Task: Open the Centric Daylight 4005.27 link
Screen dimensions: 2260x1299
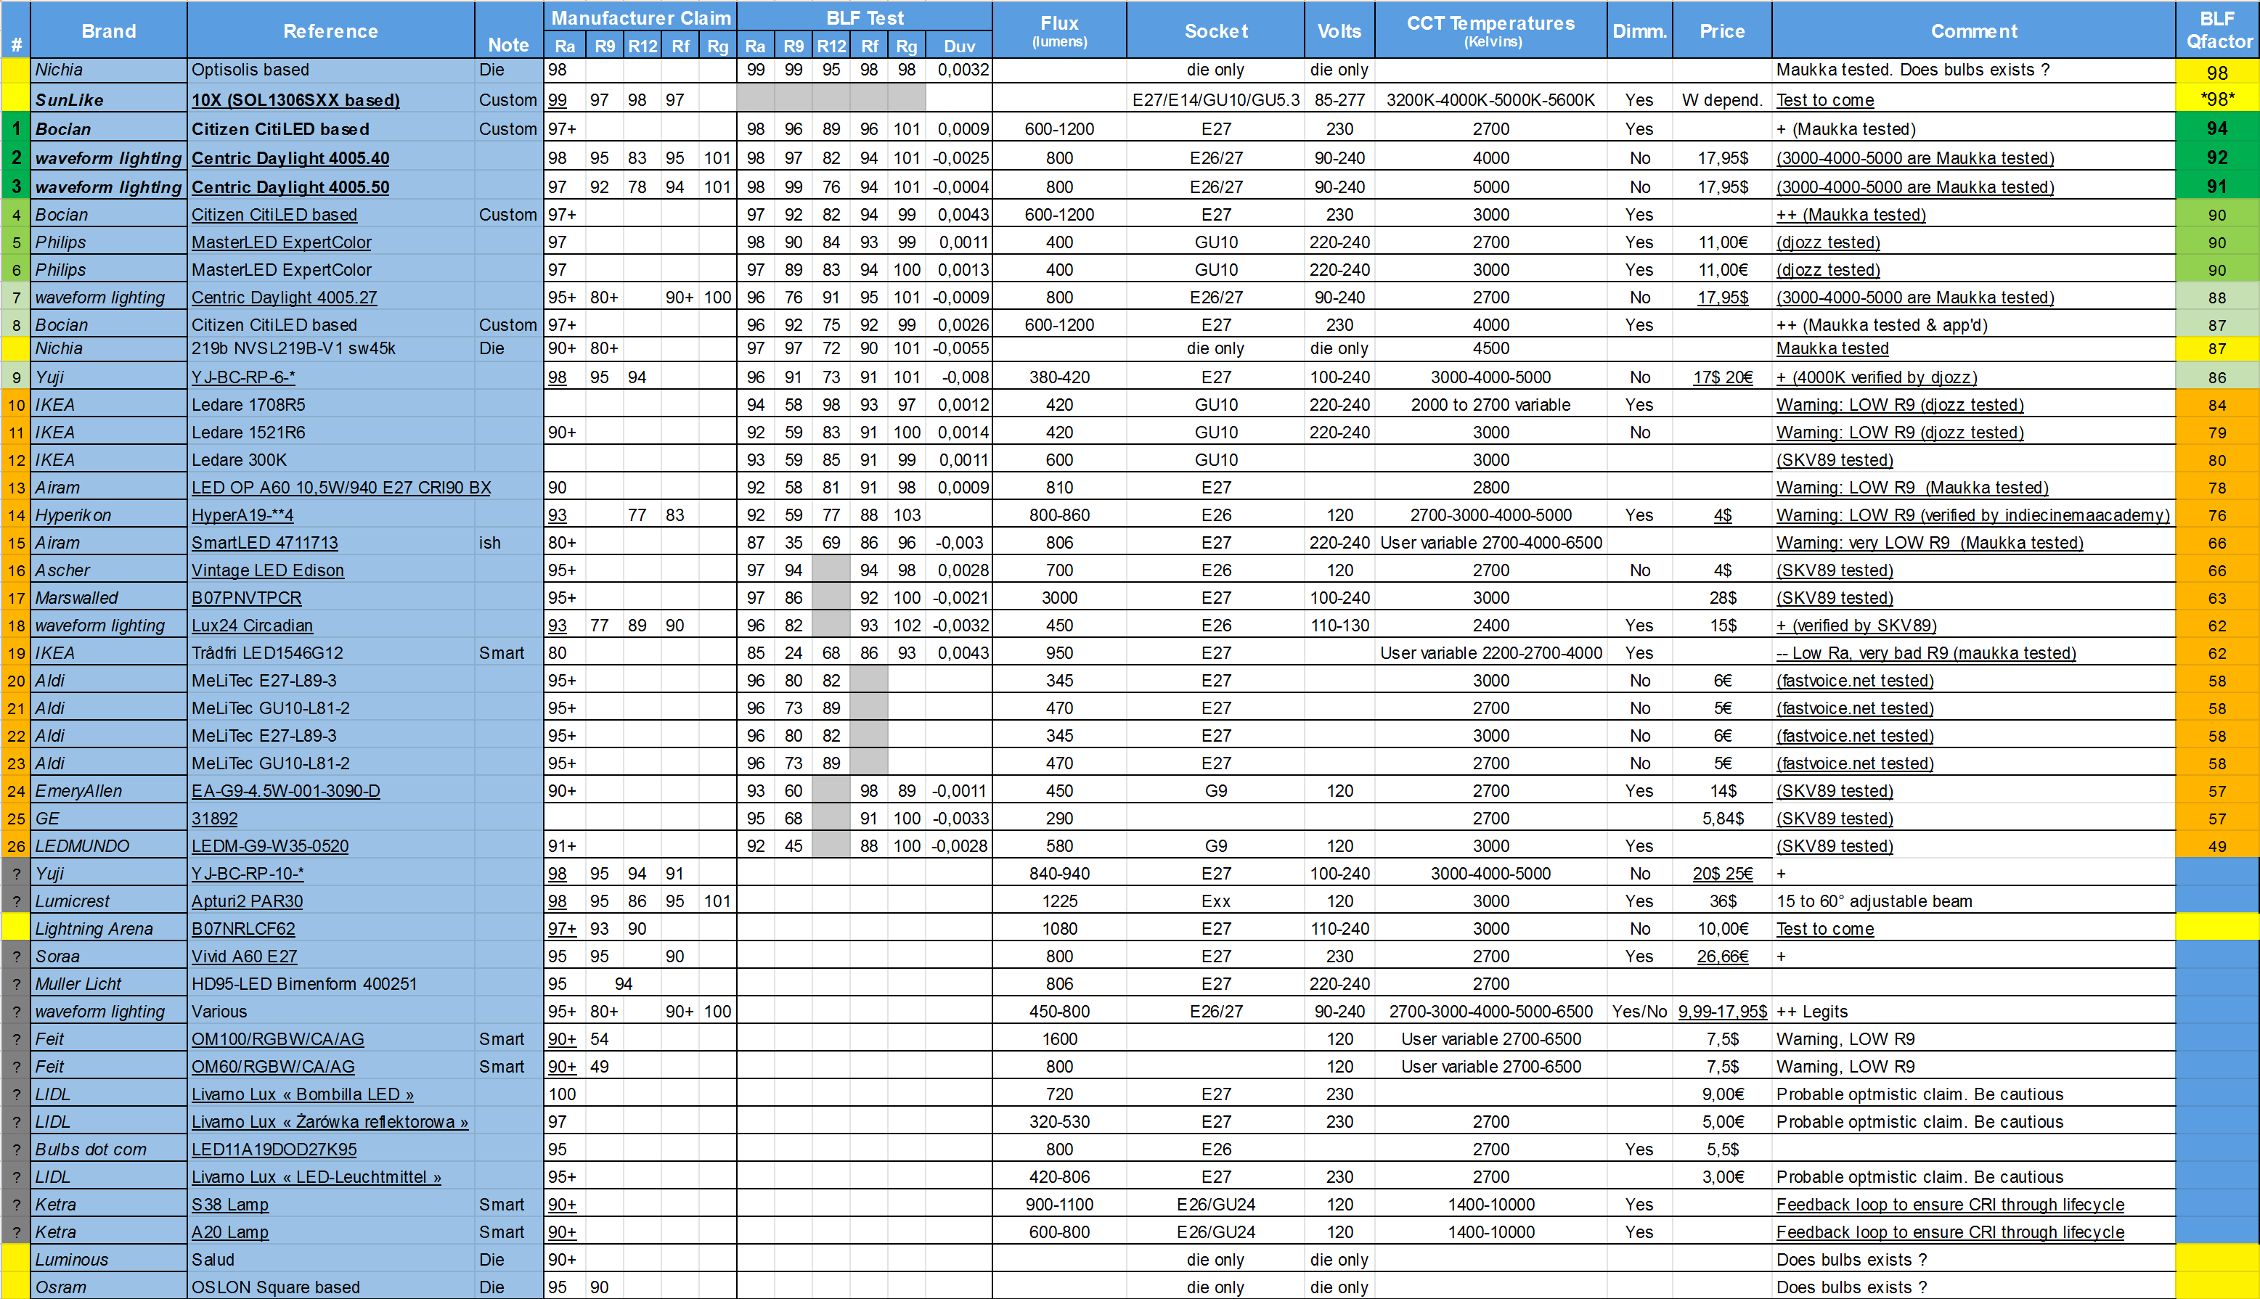Action: pyautogui.click(x=284, y=297)
